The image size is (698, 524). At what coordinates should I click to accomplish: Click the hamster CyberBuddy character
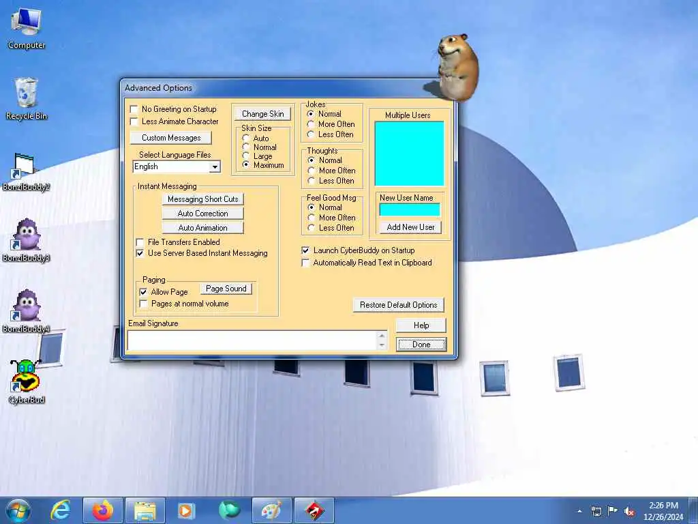tap(457, 67)
